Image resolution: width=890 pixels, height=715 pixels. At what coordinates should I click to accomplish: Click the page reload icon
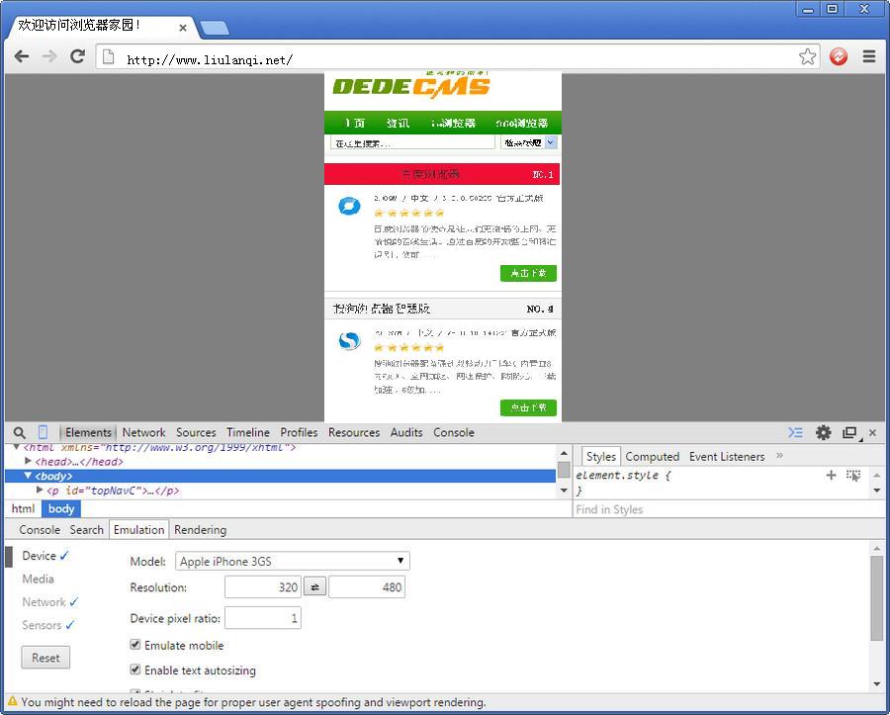[x=78, y=57]
